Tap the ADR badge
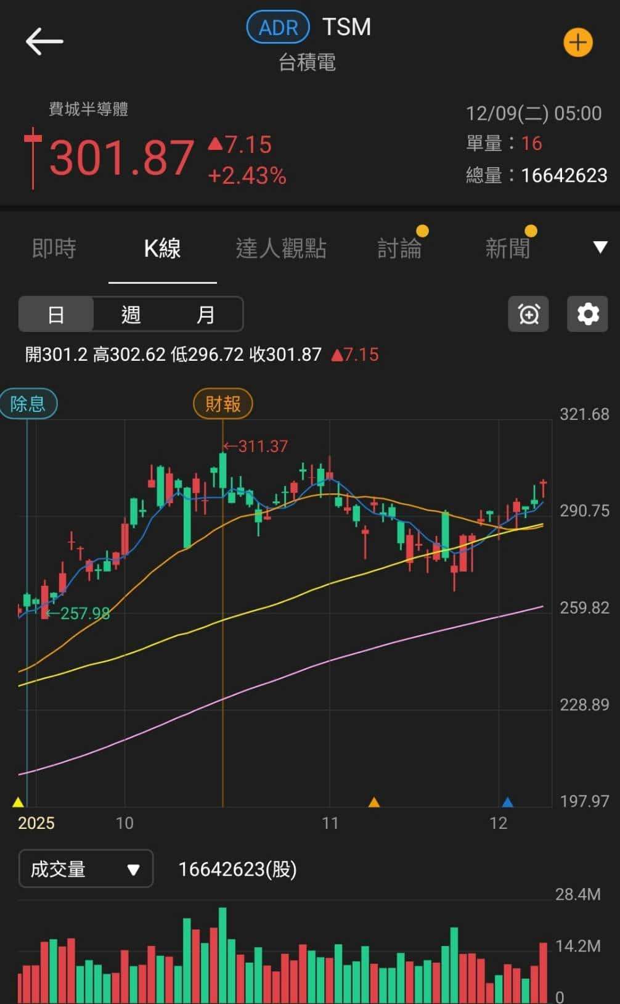The image size is (620, 1004). coord(278,27)
